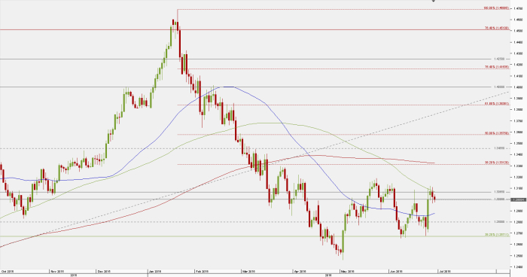
Task: Click the 61.80% Fibonacci retracement label
Action: 497,104
